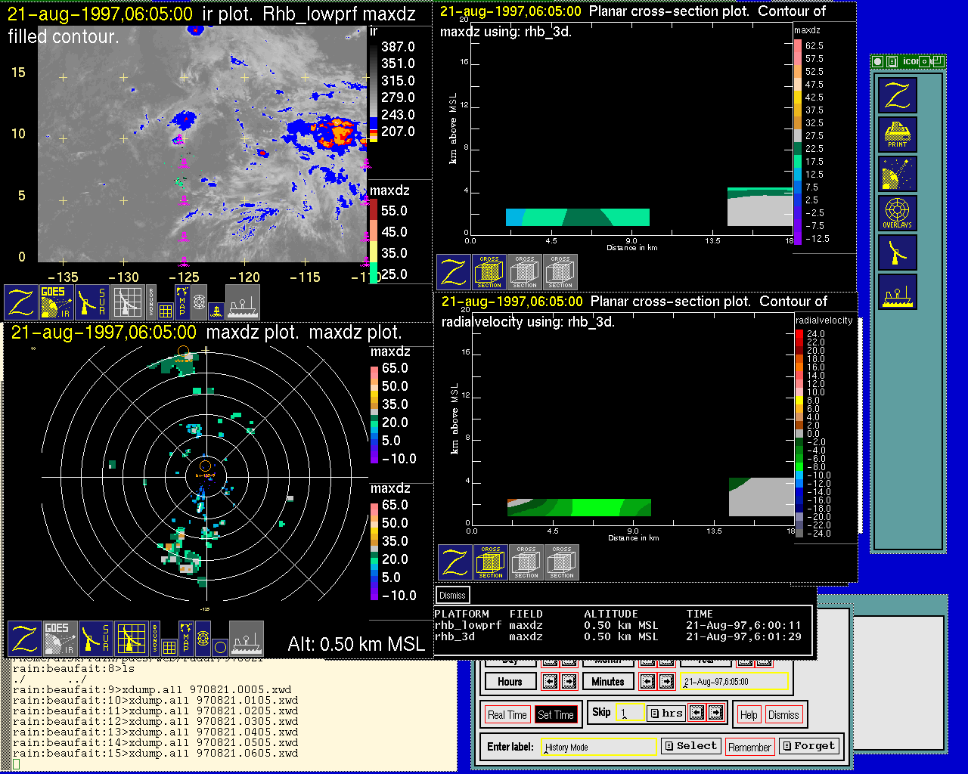This screenshot has height=774, width=968.
Task: Click the PRINT icon in the right icon panel
Action: coord(898,135)
